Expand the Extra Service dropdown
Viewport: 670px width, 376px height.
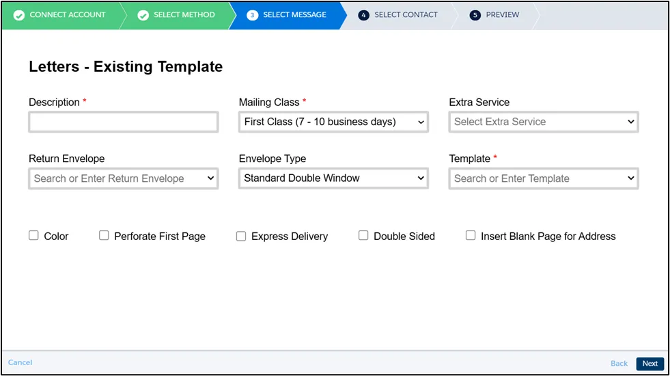pyautogui.click(x=544, y=122)
